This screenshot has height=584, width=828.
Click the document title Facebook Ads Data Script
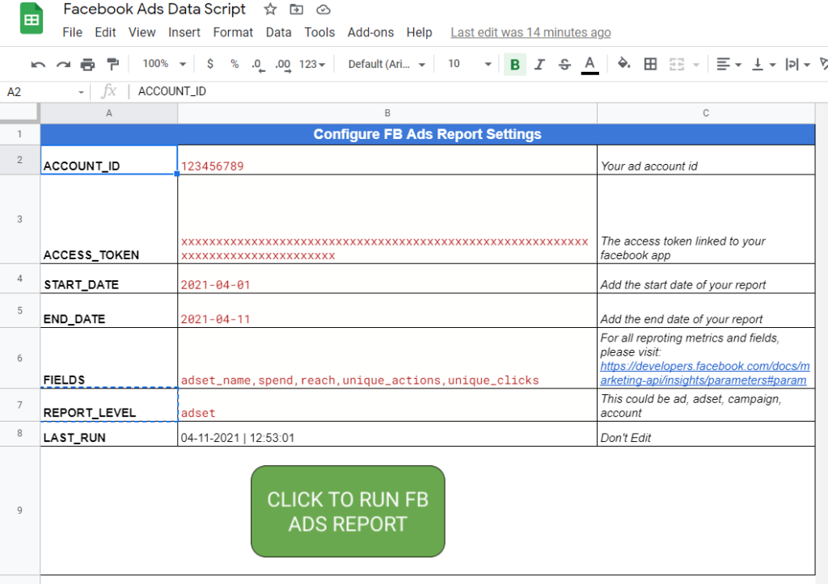tap(154, 9)
